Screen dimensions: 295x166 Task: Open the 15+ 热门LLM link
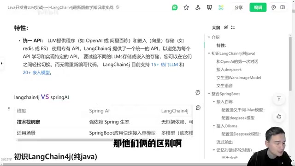click(x=165, y=65)
